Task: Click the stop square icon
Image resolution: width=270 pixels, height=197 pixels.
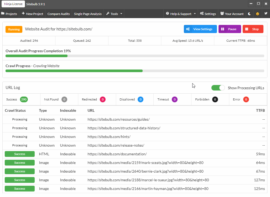Action: tap(247, 29)
